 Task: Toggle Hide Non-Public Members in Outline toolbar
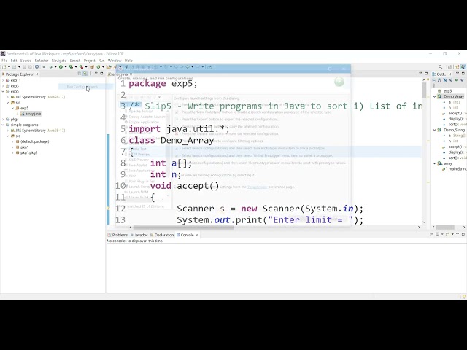click(x=456, y=80)
